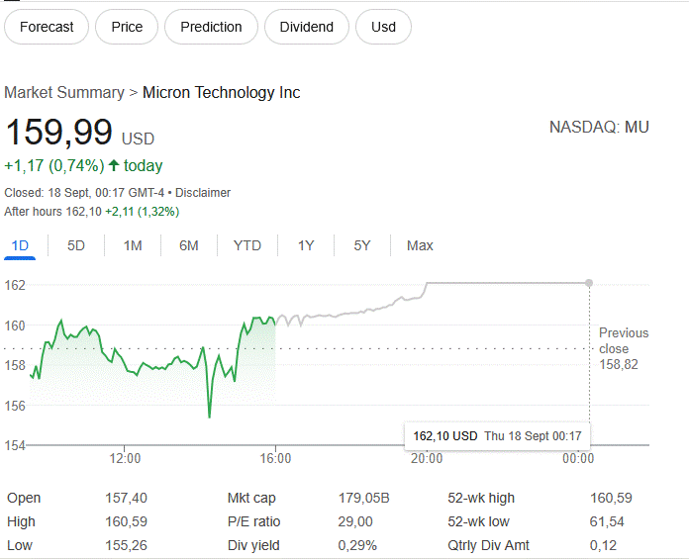Click the Div yield value 0,29%
The width and height of the screenshot is (689, 559).
tap(357, 545)
